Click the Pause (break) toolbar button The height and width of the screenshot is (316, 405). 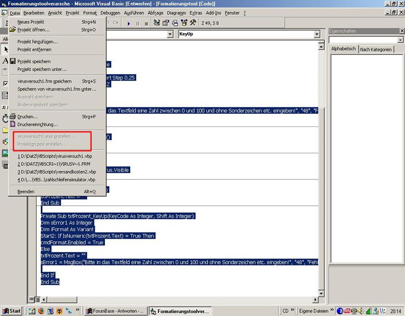[x=138, y=23]
